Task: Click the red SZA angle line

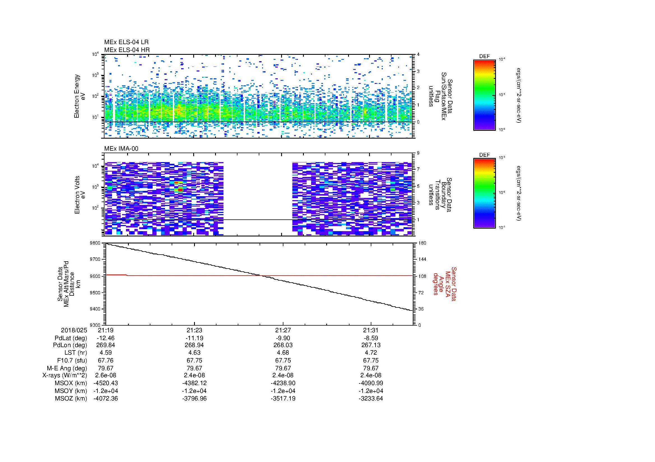Action: pyautogui.click(x=259, y=276)
